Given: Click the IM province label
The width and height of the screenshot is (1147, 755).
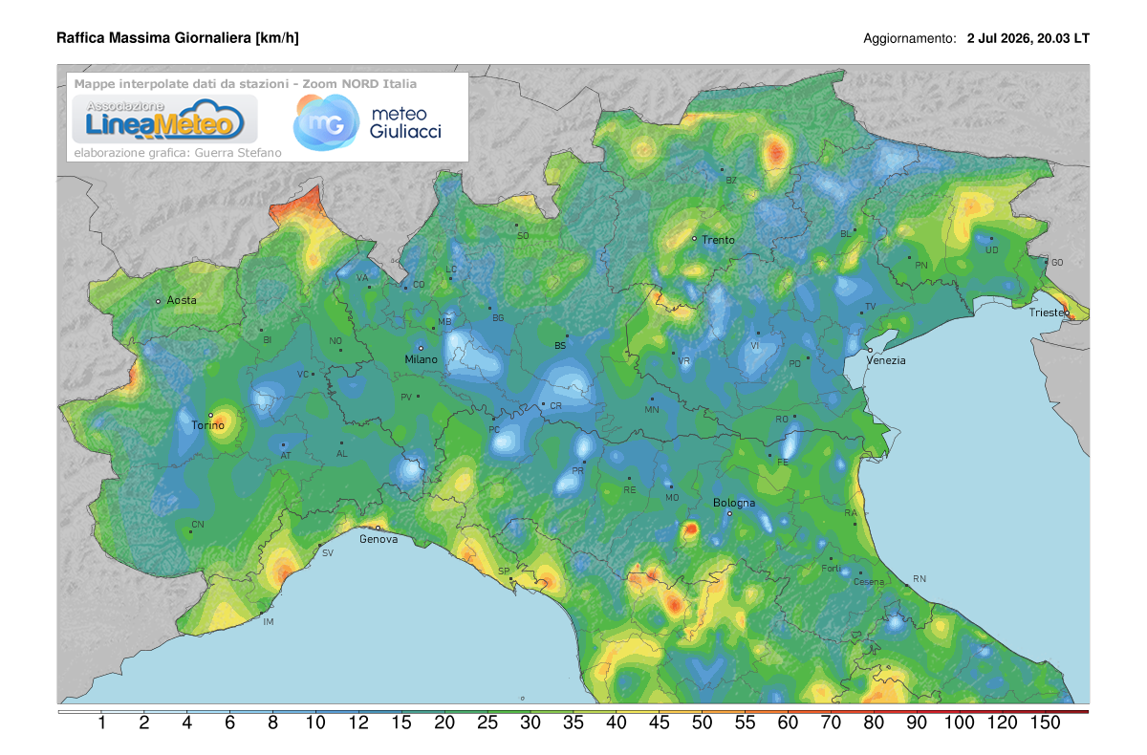Looking at the screenshot, I should (269, 622).
